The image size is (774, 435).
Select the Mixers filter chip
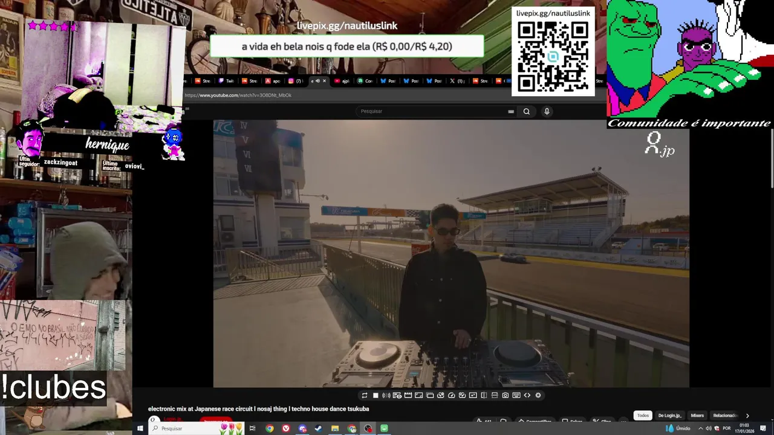click(697, 416)
